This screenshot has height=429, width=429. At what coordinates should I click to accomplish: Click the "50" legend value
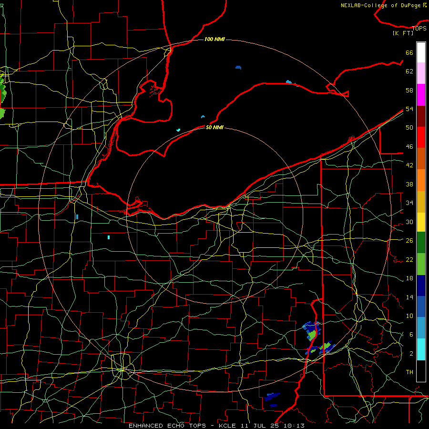point(409,127)
